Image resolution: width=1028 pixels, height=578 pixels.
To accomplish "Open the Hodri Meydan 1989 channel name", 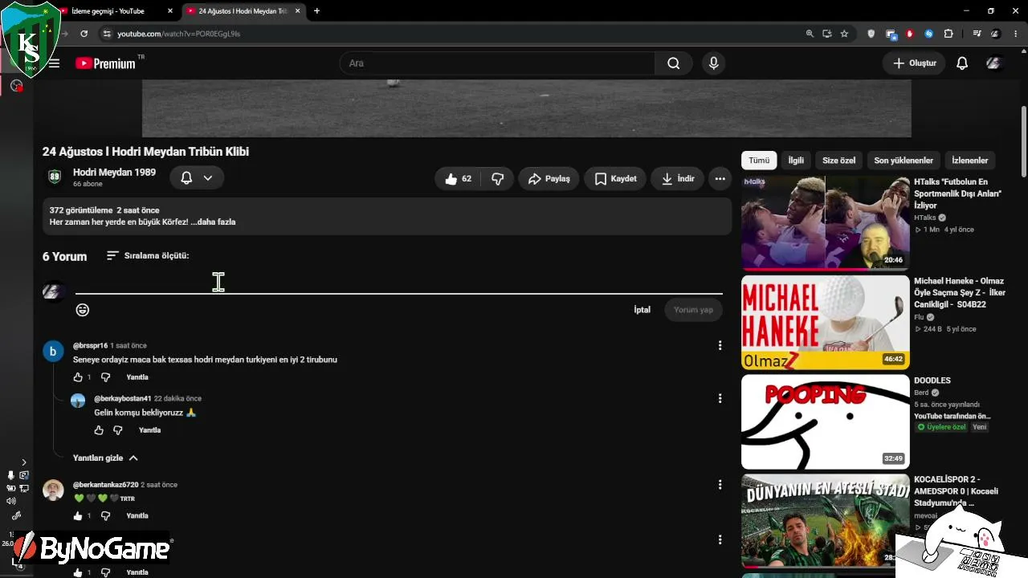I will 114,173.
